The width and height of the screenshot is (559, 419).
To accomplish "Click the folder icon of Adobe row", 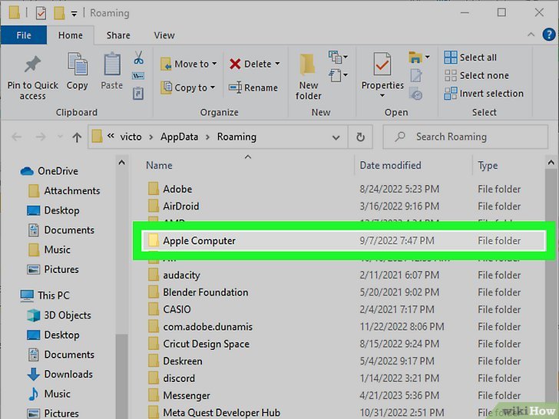I will (154, 189).
